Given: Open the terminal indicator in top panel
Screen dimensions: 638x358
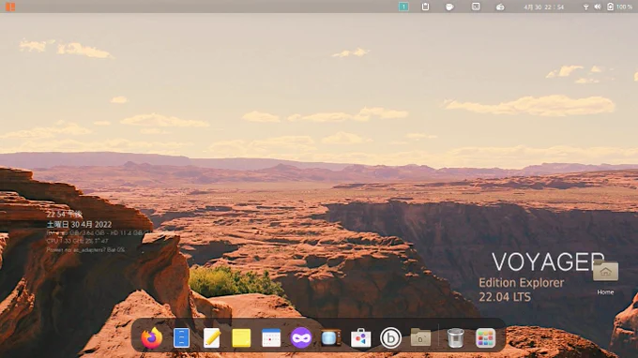Looking at the screenshot, I should tap(476, 7).
